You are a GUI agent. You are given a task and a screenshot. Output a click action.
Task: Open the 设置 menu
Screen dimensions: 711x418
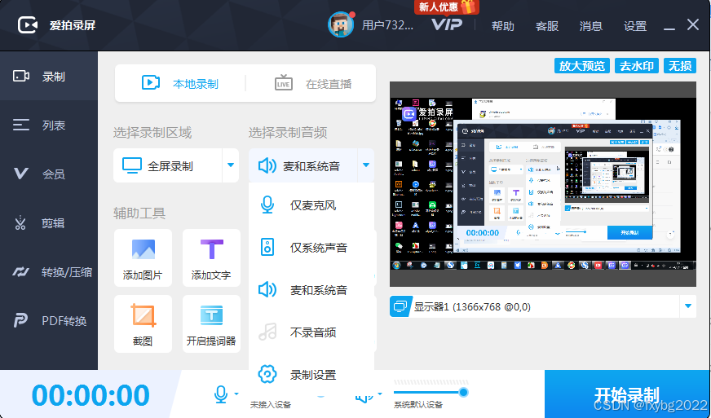coord(635,26)
